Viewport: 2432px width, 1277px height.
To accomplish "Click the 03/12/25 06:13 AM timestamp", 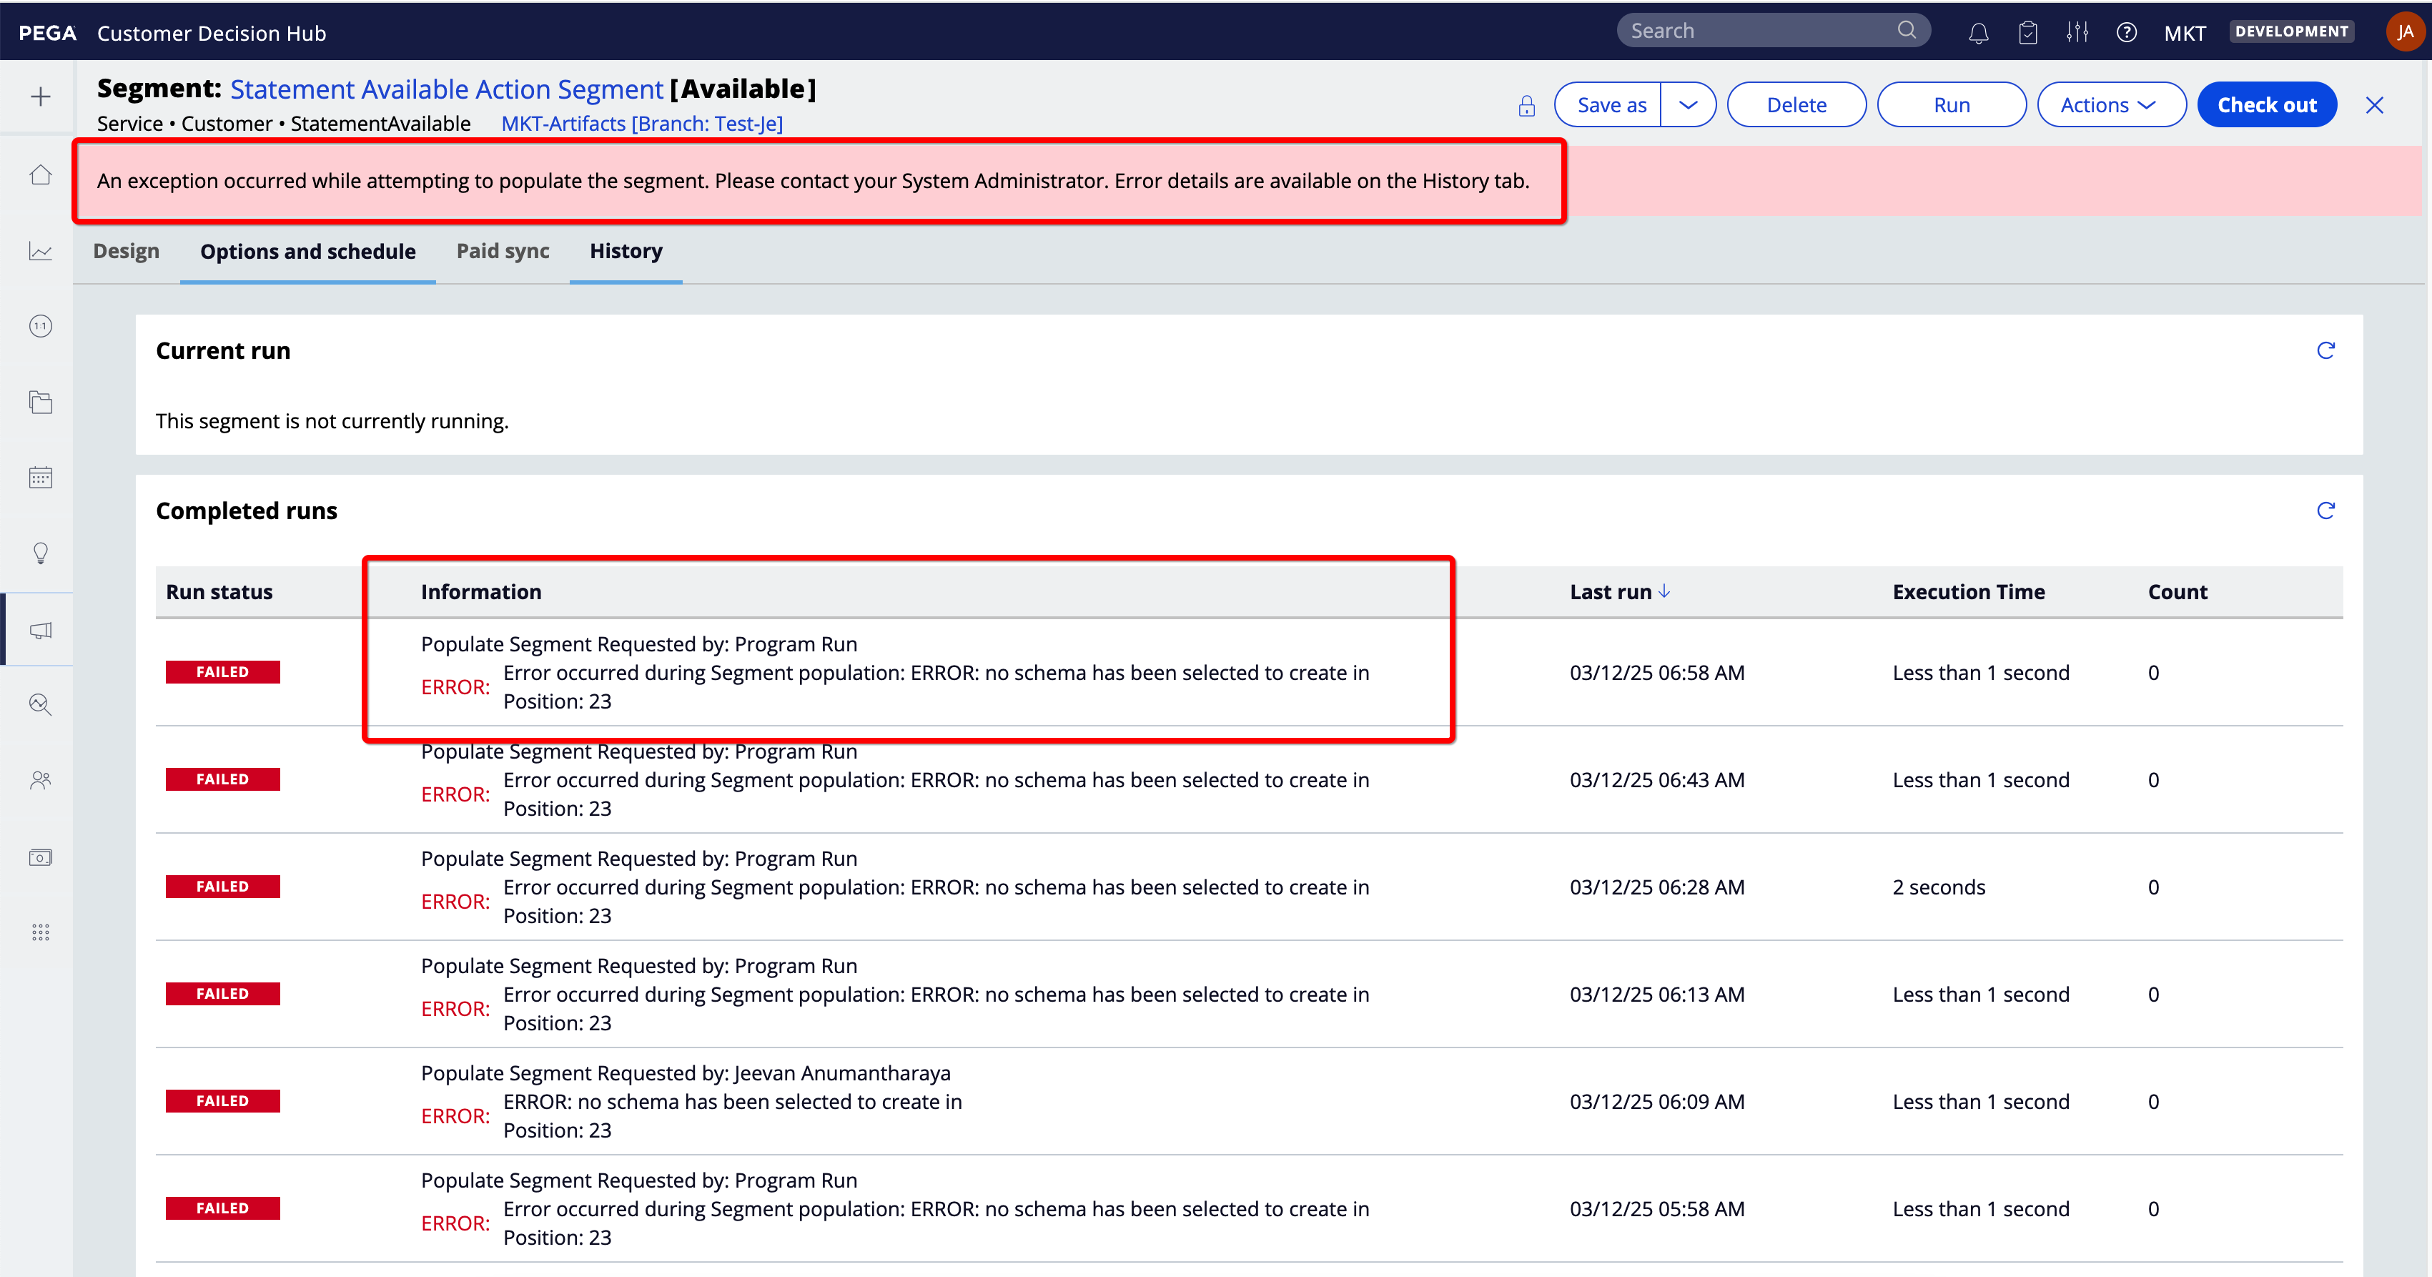I will click(1657, 995).
